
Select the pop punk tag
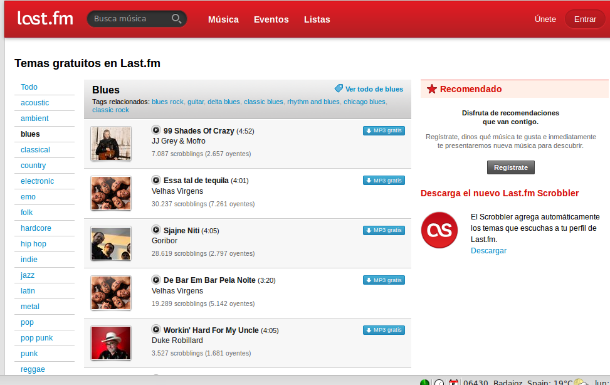point(36,338)
